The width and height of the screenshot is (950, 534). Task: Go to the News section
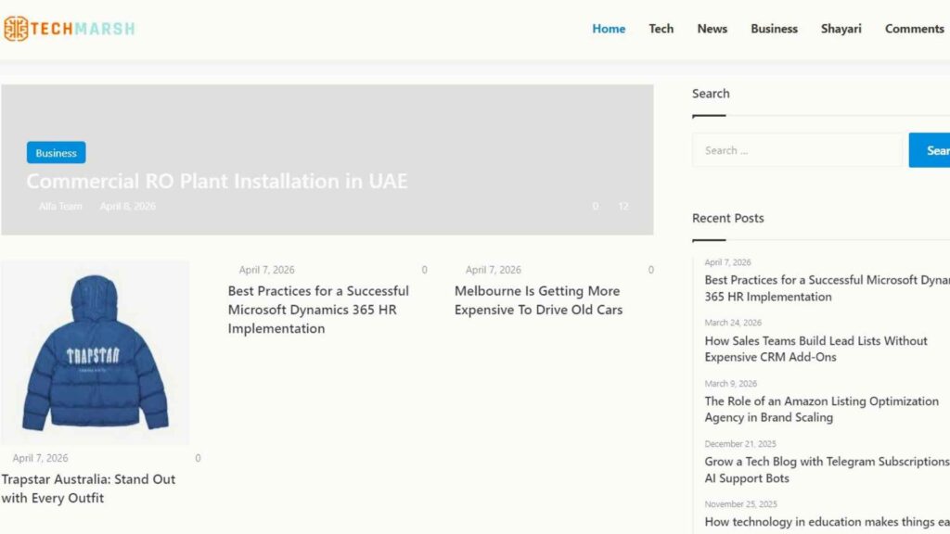[712, 29]
